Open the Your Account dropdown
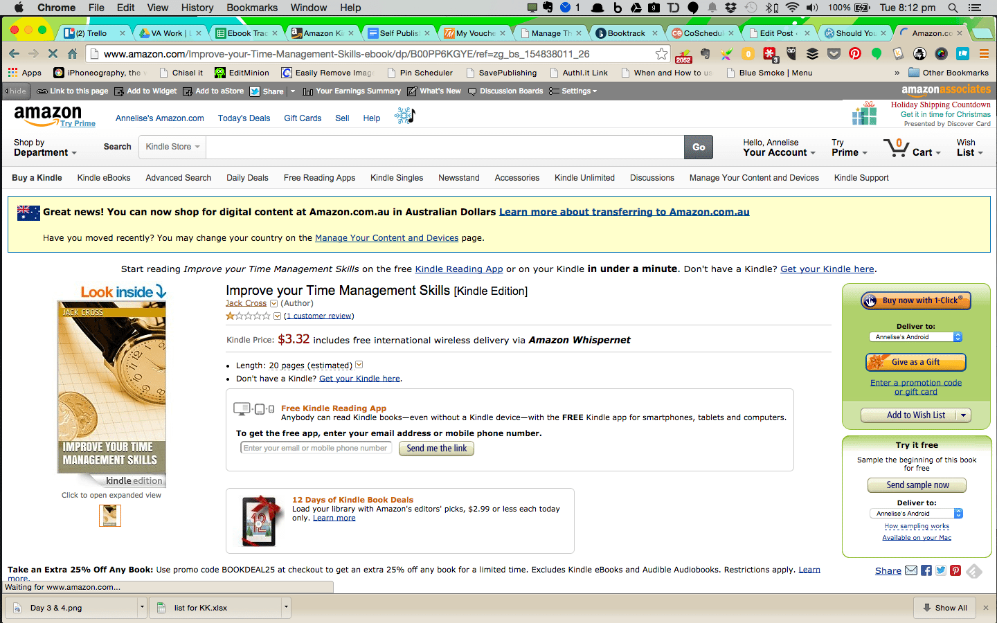The image size is (997, 623). (779, 147)
